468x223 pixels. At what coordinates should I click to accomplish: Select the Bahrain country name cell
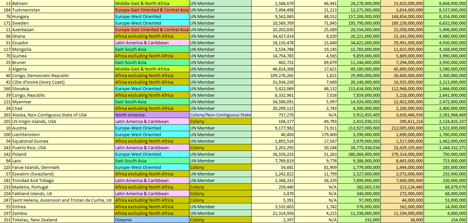click(63, 3)
